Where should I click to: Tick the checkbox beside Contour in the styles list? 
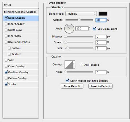(9, 48)
